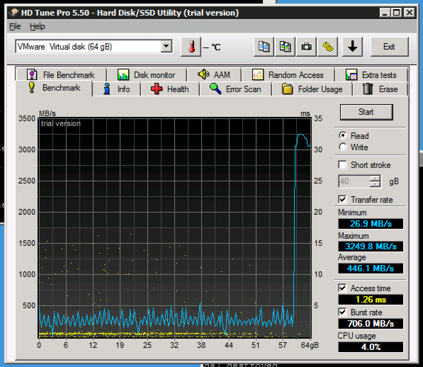Switch to the AAM tab
Image resolution: width=423 pixels, height=367 pixels.
point(214,75)
